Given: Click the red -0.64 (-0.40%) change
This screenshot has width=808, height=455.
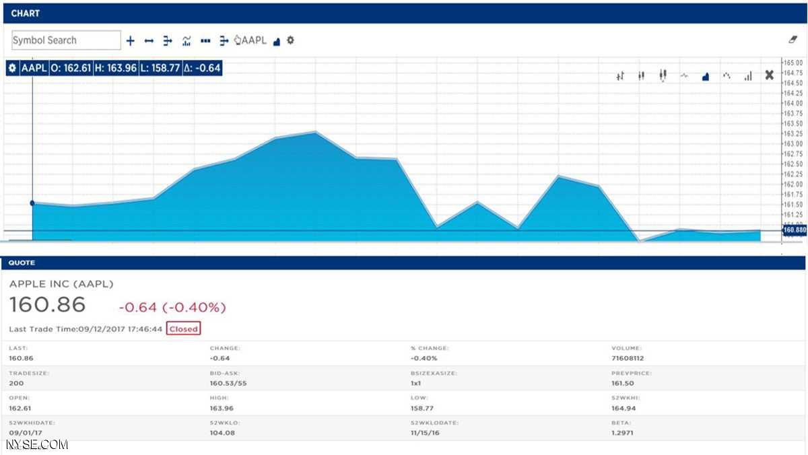Looking at the screenshot, I should pyautogui.click(x=172, y=307).
